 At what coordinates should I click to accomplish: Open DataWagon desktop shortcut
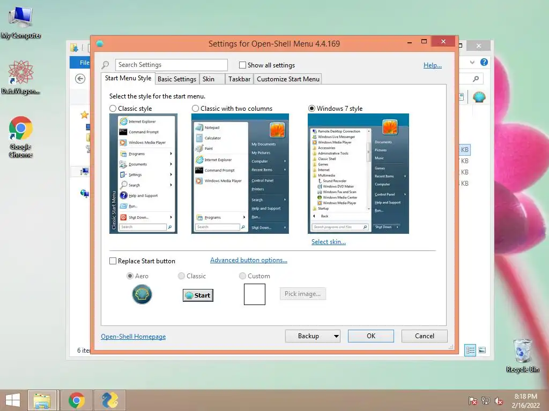(21, 77)
